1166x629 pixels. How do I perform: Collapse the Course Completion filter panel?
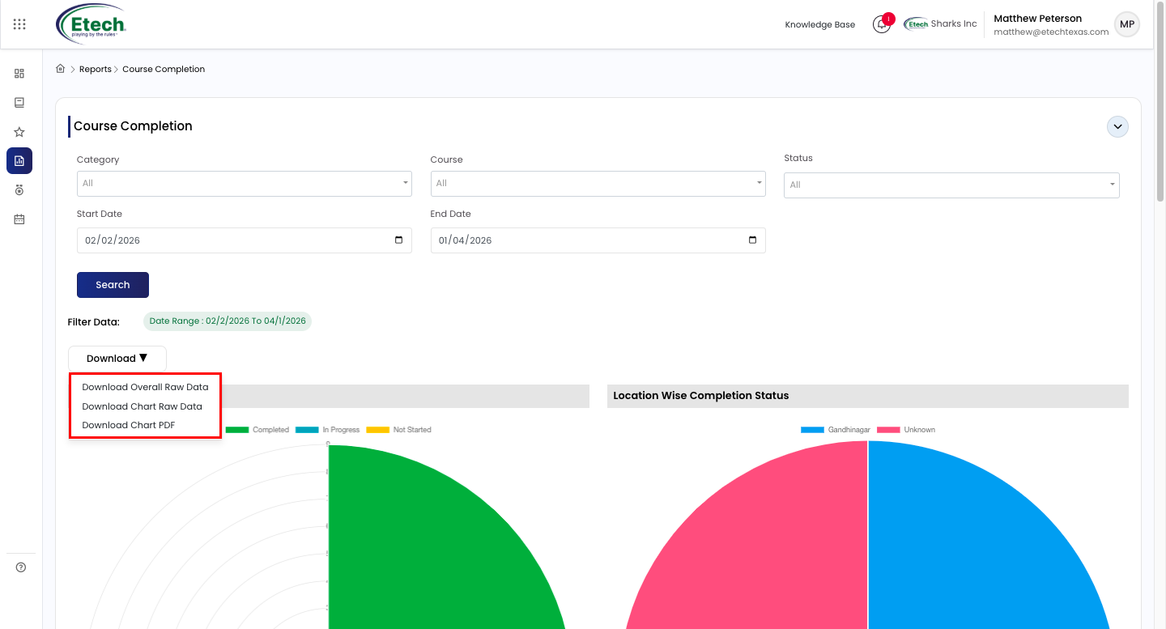1117,127
